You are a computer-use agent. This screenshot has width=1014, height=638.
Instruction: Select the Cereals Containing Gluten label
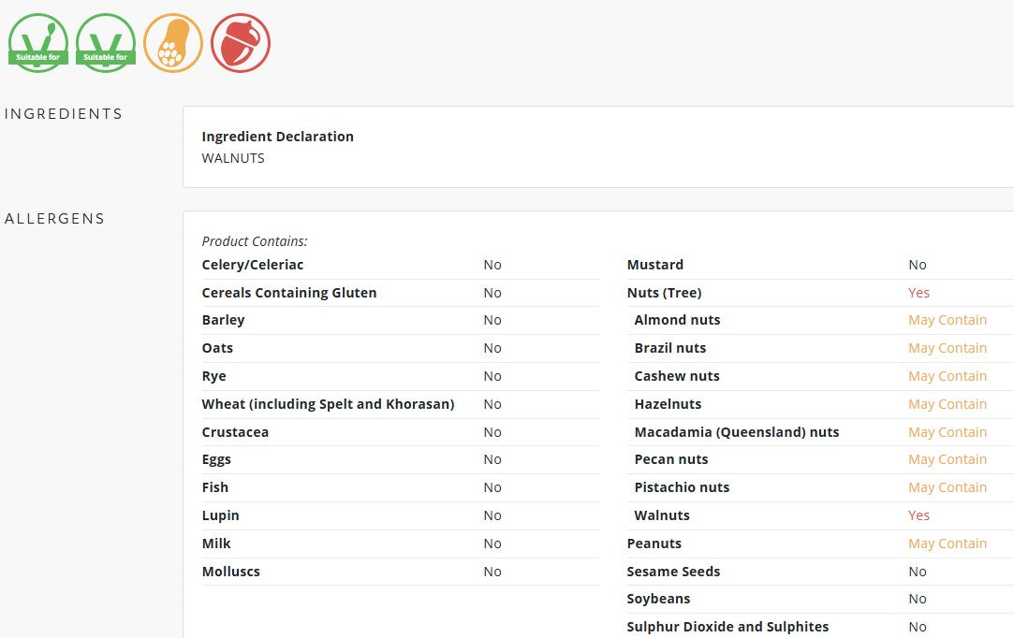(x=289, y=293)
